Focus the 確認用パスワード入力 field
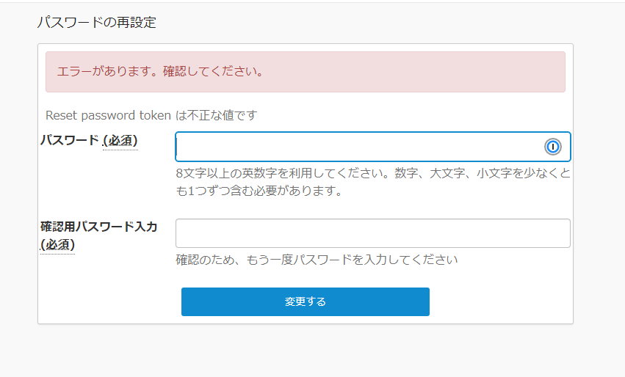 coord(372,233)
